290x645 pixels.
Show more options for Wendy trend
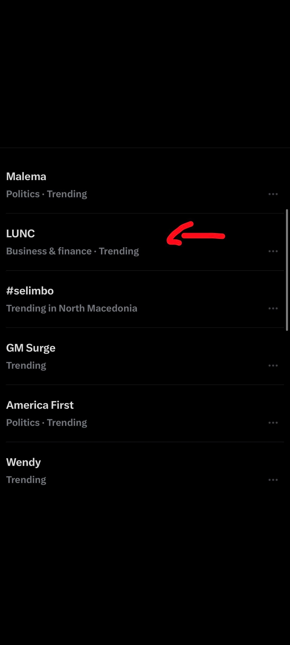pos(273,480)
